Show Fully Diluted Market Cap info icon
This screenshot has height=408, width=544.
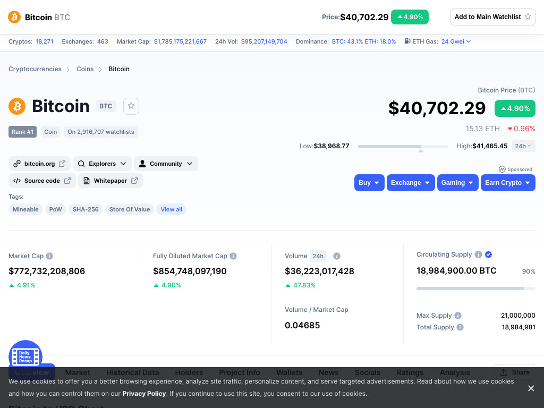coord(233,256)
